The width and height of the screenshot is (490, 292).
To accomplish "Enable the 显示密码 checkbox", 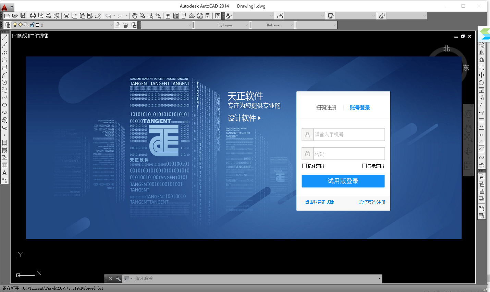I will pyautogui.click(x=364, y=166).
